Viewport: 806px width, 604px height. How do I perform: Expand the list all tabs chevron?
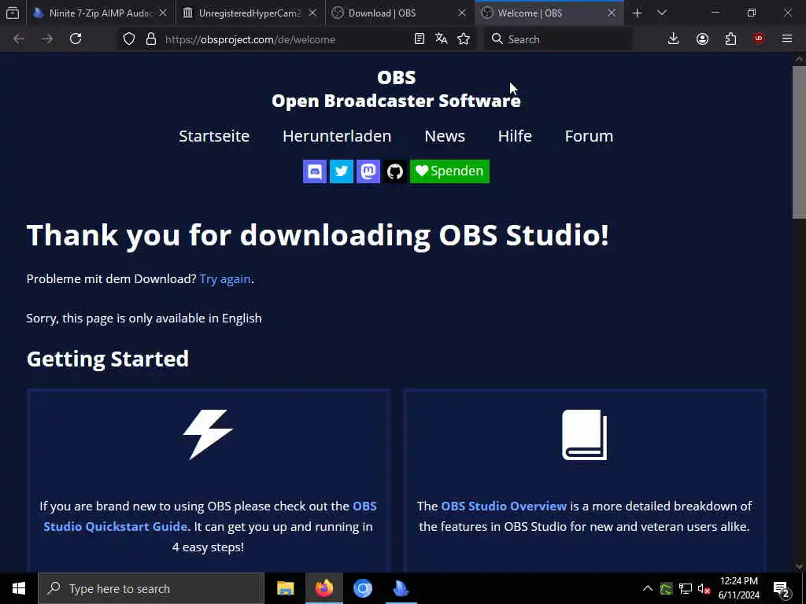pos(662,13)
